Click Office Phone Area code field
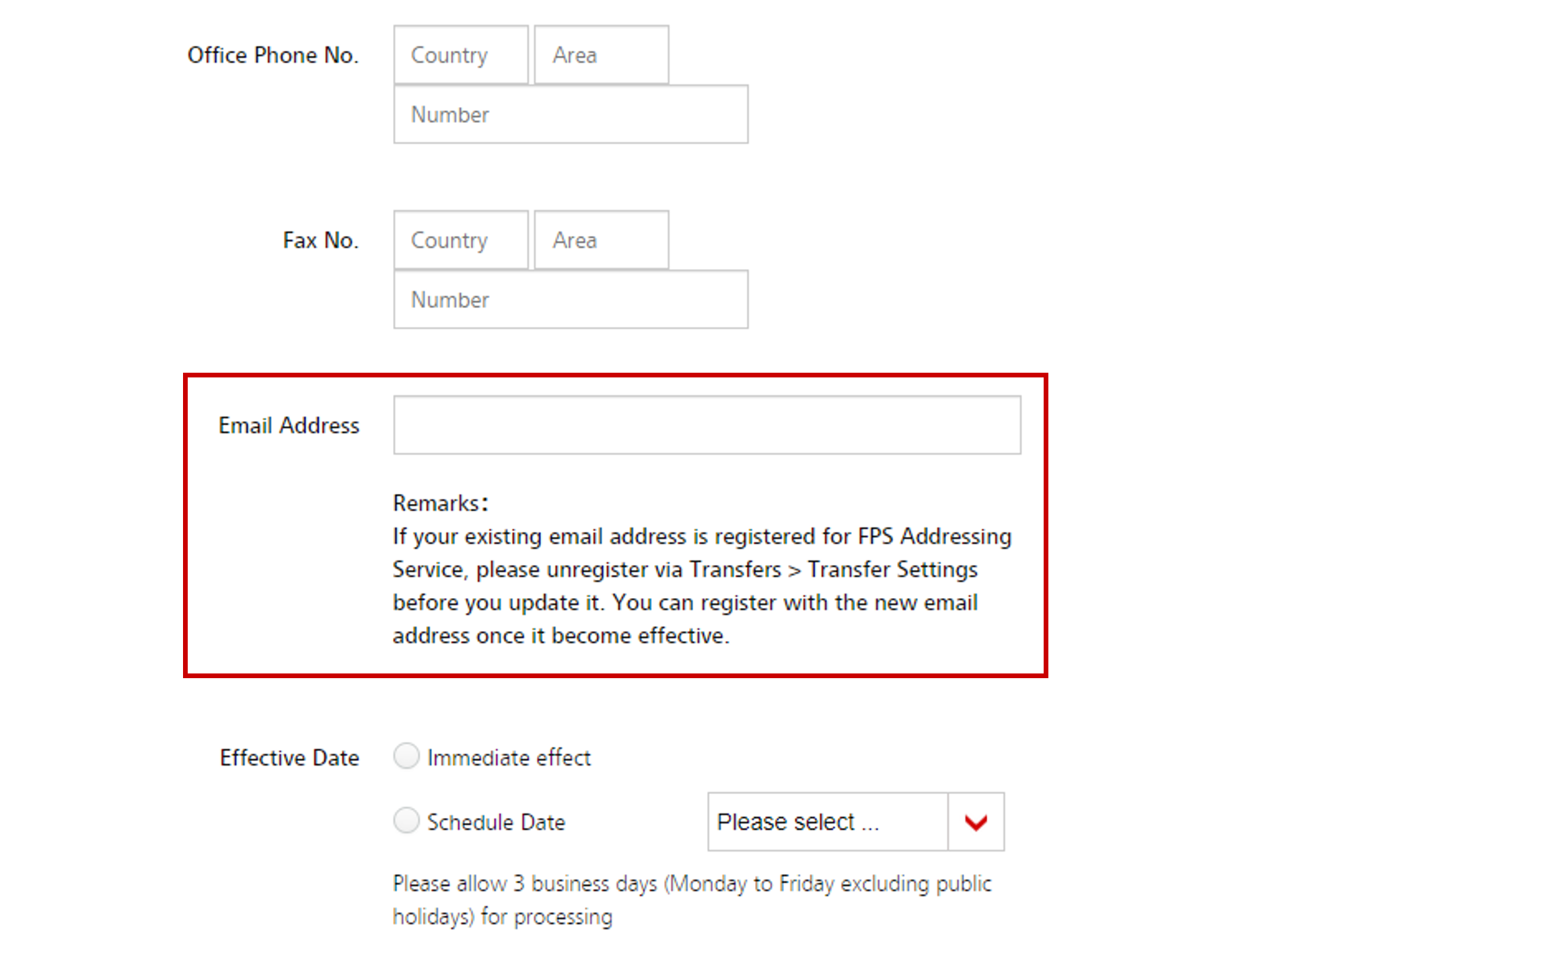 point(601,55)
